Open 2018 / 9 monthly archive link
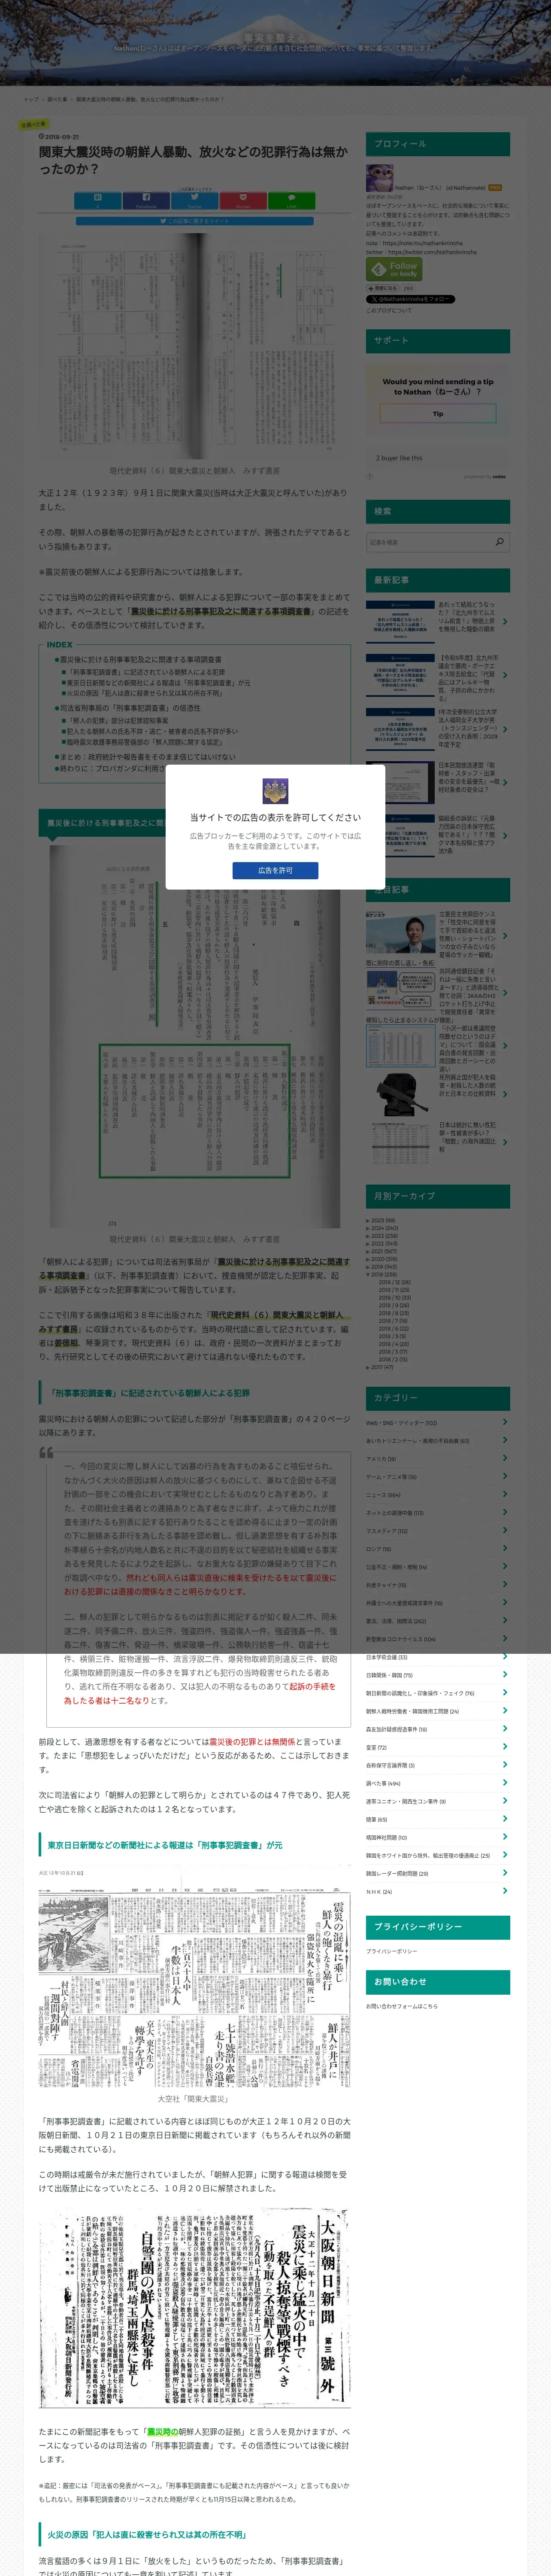Viewport: 551px width, 2576px height. pos(393,1305)
